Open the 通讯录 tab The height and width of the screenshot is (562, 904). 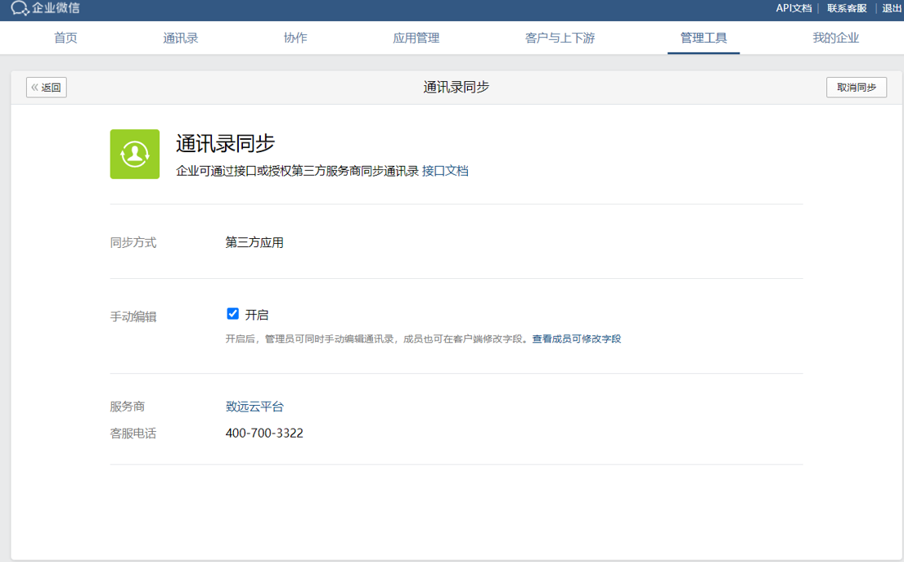[x=181, y=38]
